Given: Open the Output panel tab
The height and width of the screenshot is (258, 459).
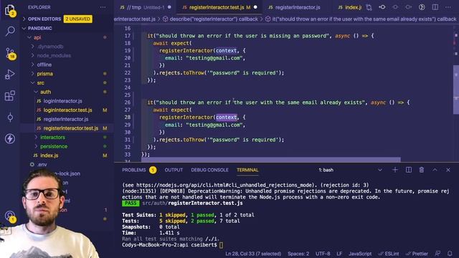Looking at the screenshot, I should pyautogui.click(x=174, y=170).
